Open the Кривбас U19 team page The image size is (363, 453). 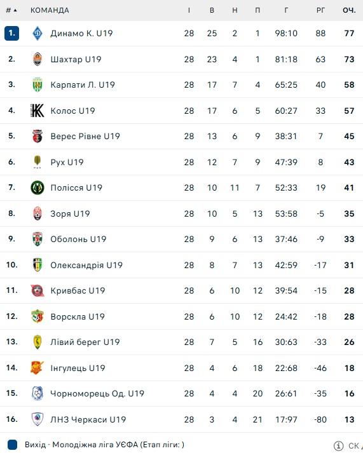[x=78, y=290]
